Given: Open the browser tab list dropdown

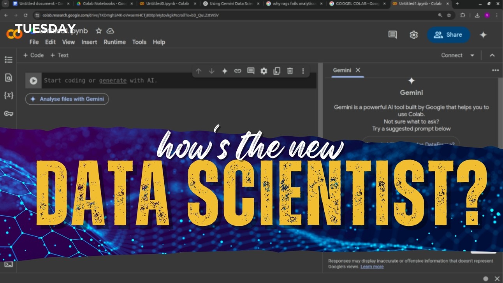Looking at the screenshot, I should point(5,4).
